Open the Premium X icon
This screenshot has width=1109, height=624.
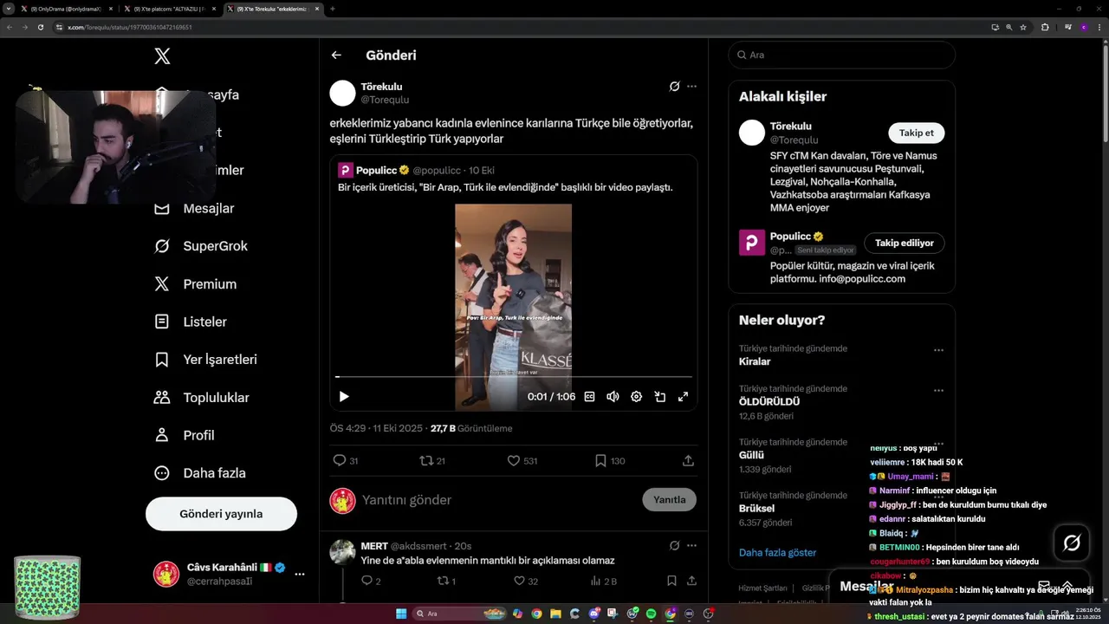click(x=162, y=283)
